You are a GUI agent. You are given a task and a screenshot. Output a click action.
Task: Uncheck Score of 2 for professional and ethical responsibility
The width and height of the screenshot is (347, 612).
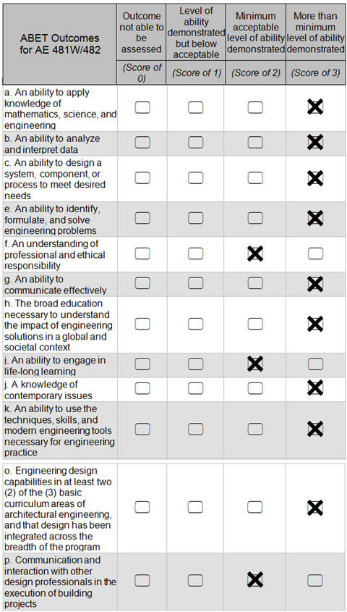(x=255, y=253)
